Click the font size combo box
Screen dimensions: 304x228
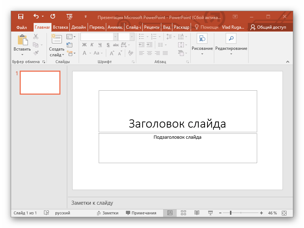126,37
